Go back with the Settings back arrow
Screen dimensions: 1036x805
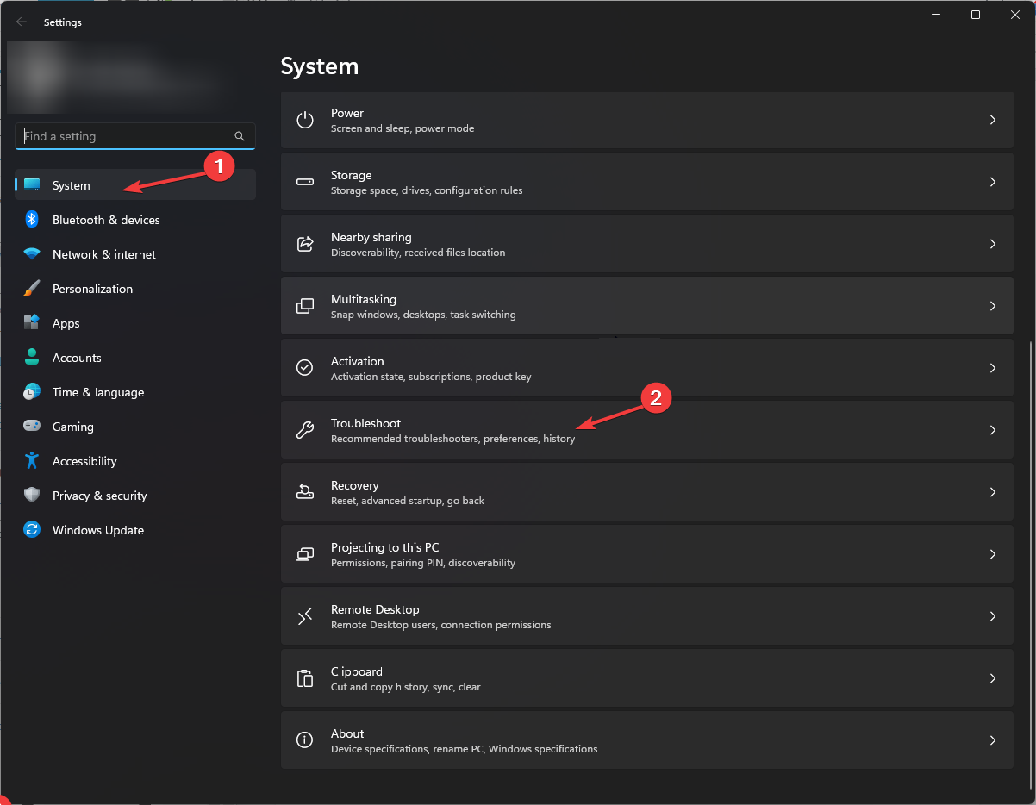22,22
